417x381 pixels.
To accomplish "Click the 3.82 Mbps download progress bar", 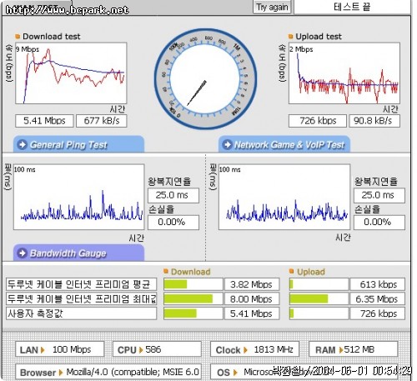I will tap(193, 284).
